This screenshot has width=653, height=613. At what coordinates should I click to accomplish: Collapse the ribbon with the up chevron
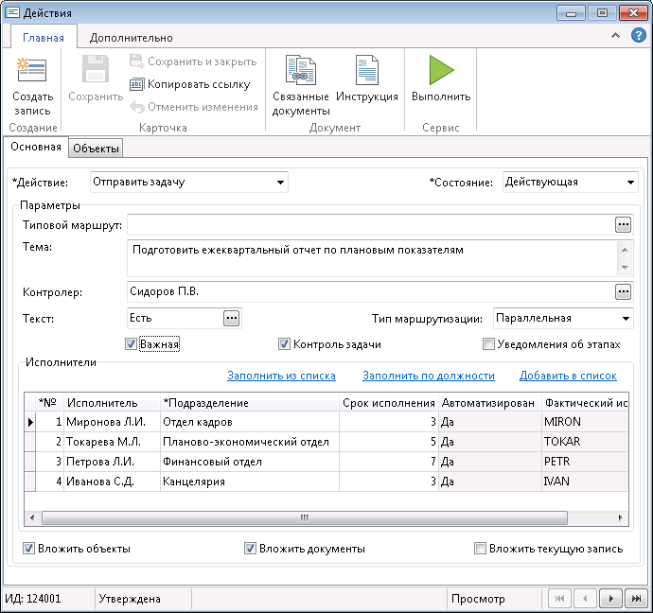click(x=615, y=36)
